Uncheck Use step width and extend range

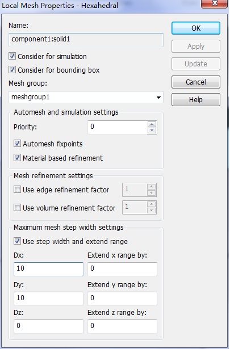(17, 241)
